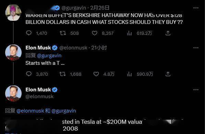Viewport: 205px width, 134px height.
Task: Retweet the tweet with 1,688 retweets
Action: coord(62,74)
